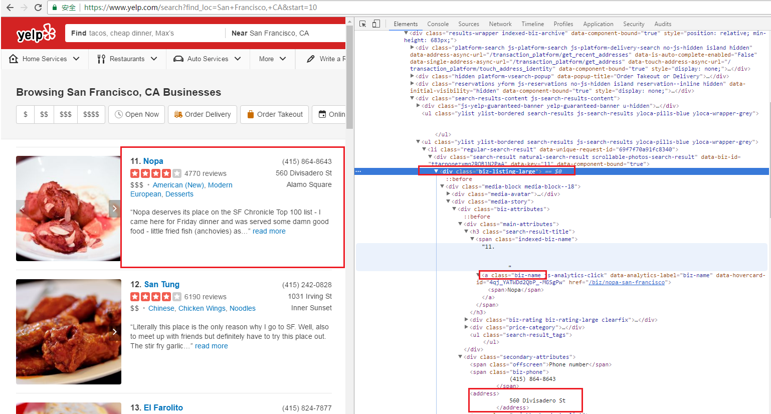
Task: Switch to the Console tab
Action: (x=438, y=24)
